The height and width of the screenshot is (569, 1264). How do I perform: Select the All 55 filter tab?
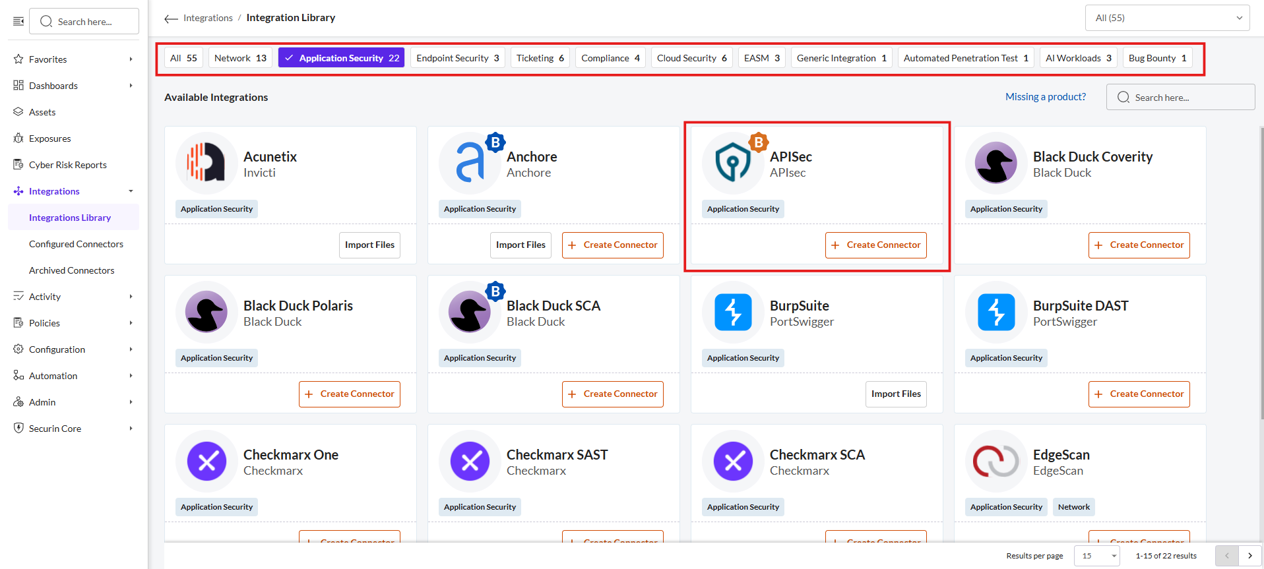pos(183,58)
